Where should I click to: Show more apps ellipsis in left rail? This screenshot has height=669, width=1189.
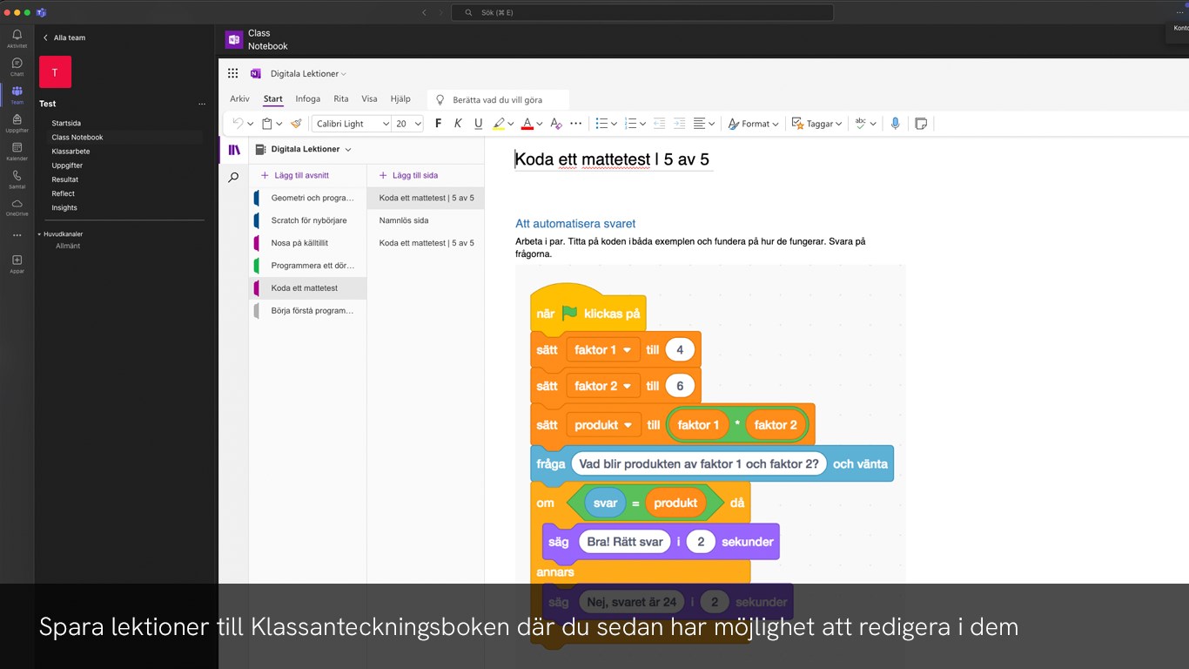17,235
